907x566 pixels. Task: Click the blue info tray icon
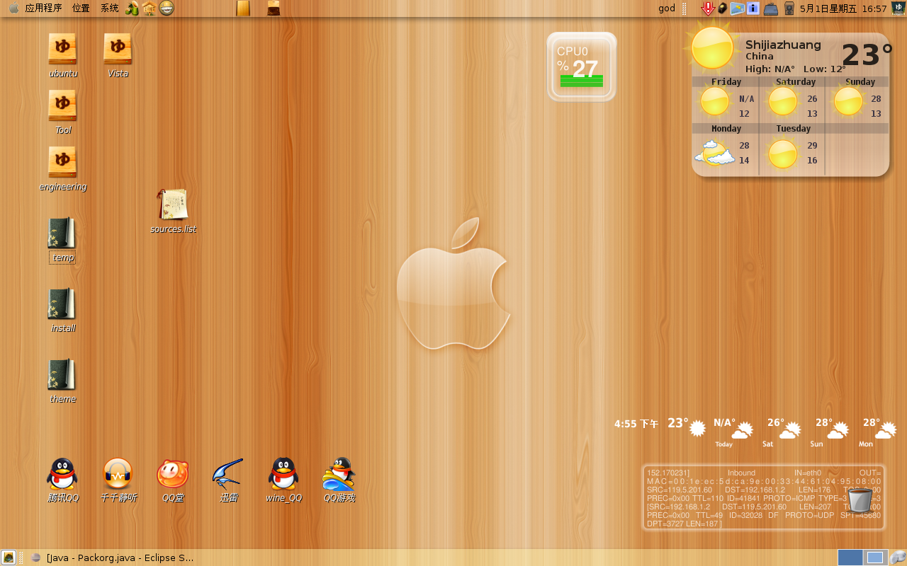[753, 8]
